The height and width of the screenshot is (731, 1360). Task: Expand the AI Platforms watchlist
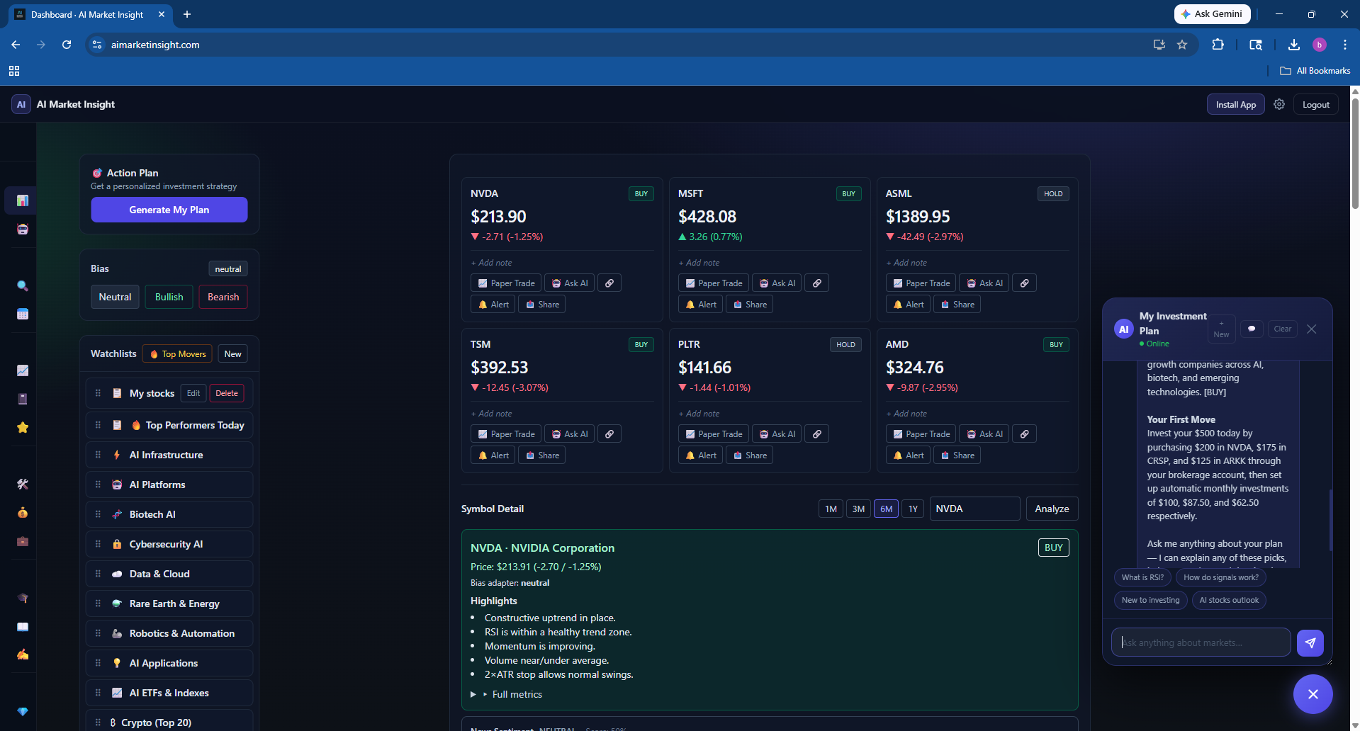pyautogui.click(x=169, y=484)
